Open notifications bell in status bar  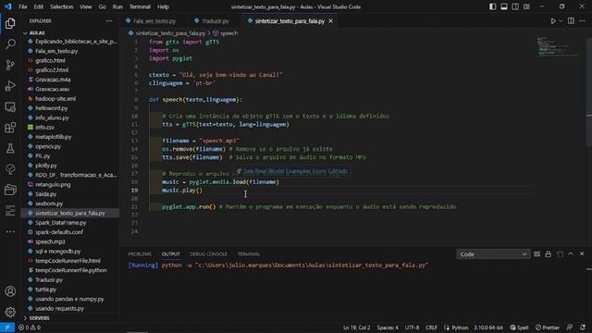click(x=583, y=327)
